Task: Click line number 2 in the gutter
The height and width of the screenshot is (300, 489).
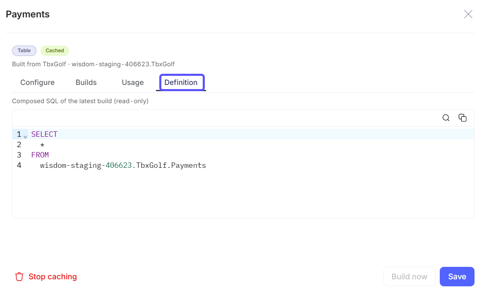Action: [19, 145]
